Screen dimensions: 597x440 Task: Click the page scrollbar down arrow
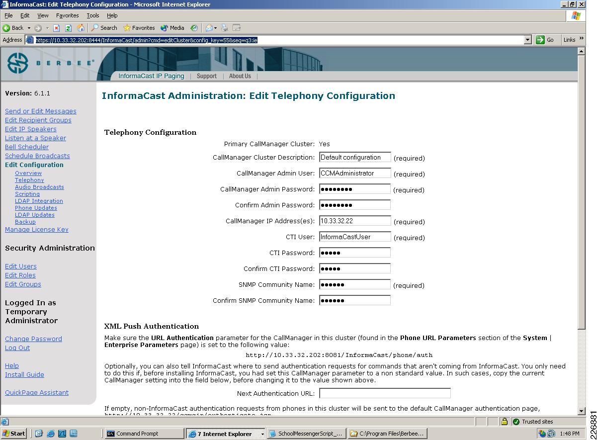pyautogui.click(x=582, y=411)
